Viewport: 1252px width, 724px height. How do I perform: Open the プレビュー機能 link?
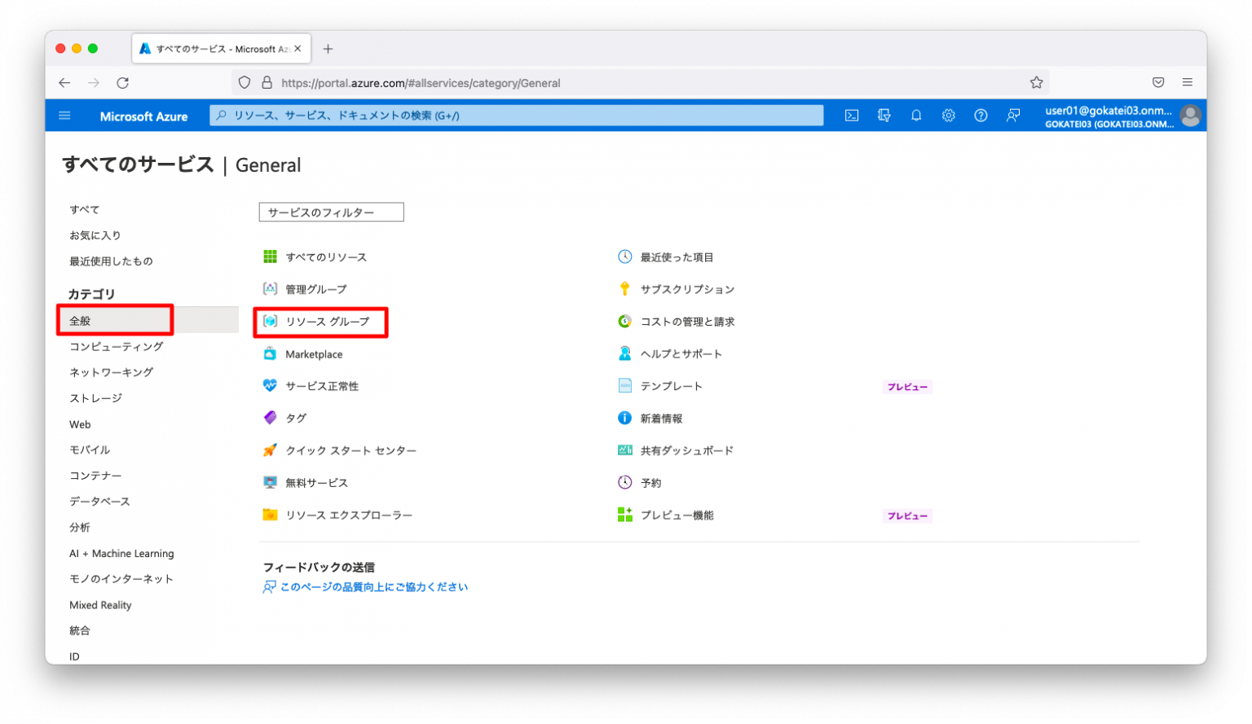[x=677, y=516]
